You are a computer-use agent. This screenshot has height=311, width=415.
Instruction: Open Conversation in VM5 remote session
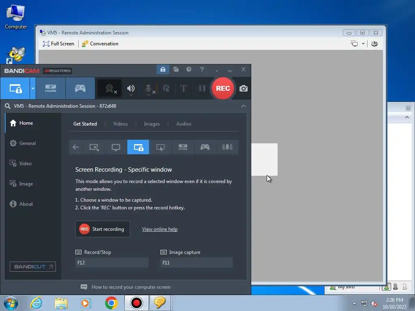[100, 44]
